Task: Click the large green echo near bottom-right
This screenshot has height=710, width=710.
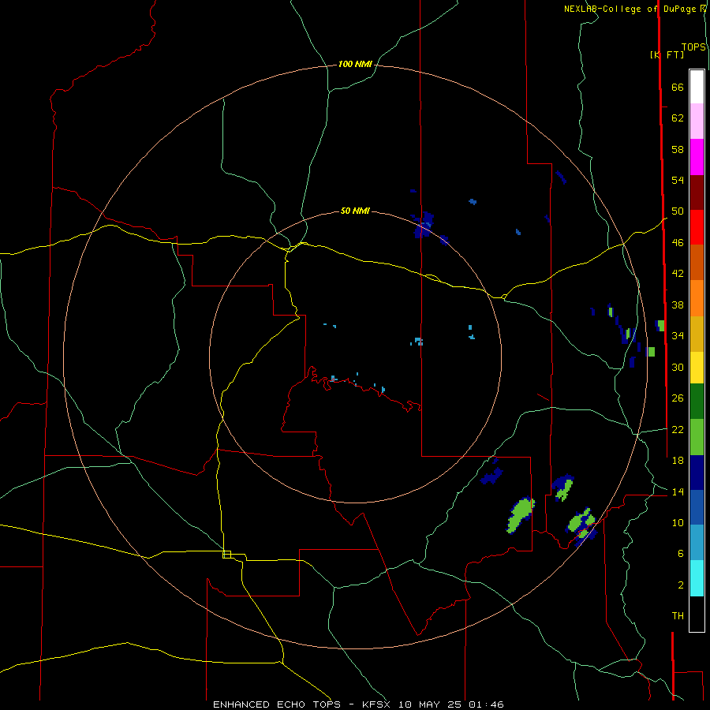Action: [521, 515]
